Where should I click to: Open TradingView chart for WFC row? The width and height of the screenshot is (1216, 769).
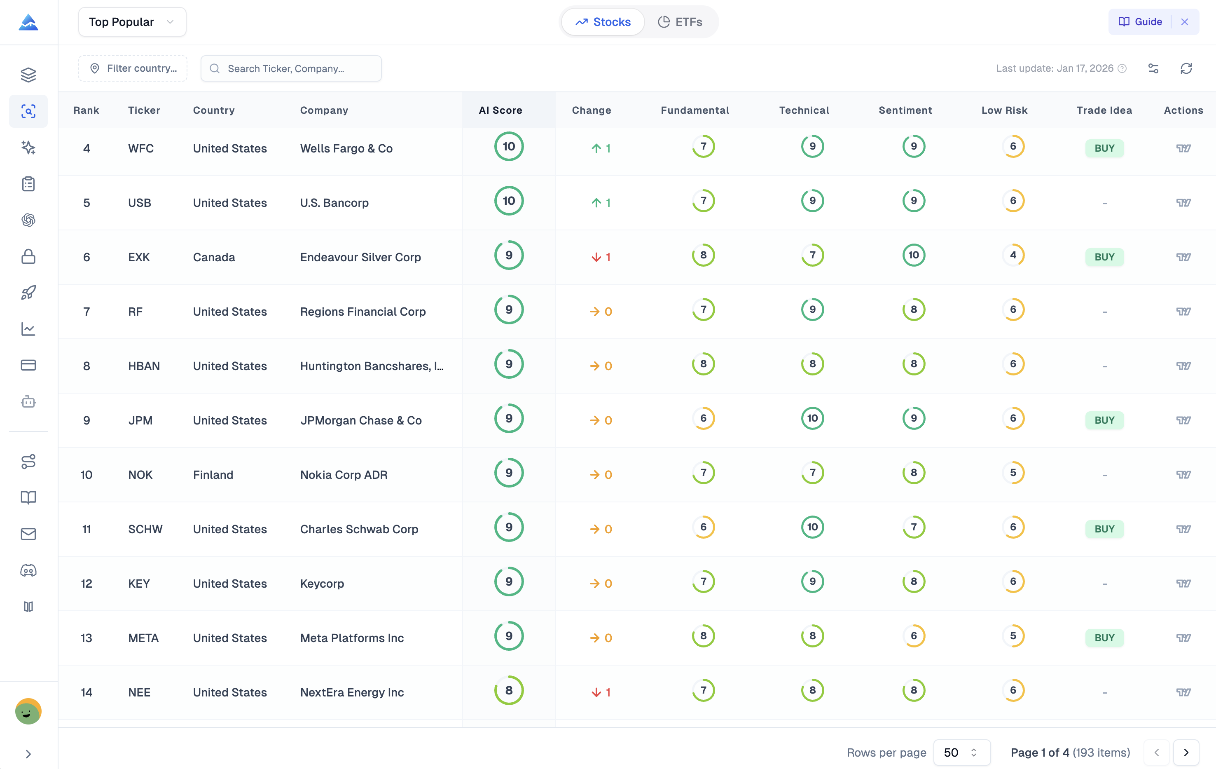tap(1183, 148)
